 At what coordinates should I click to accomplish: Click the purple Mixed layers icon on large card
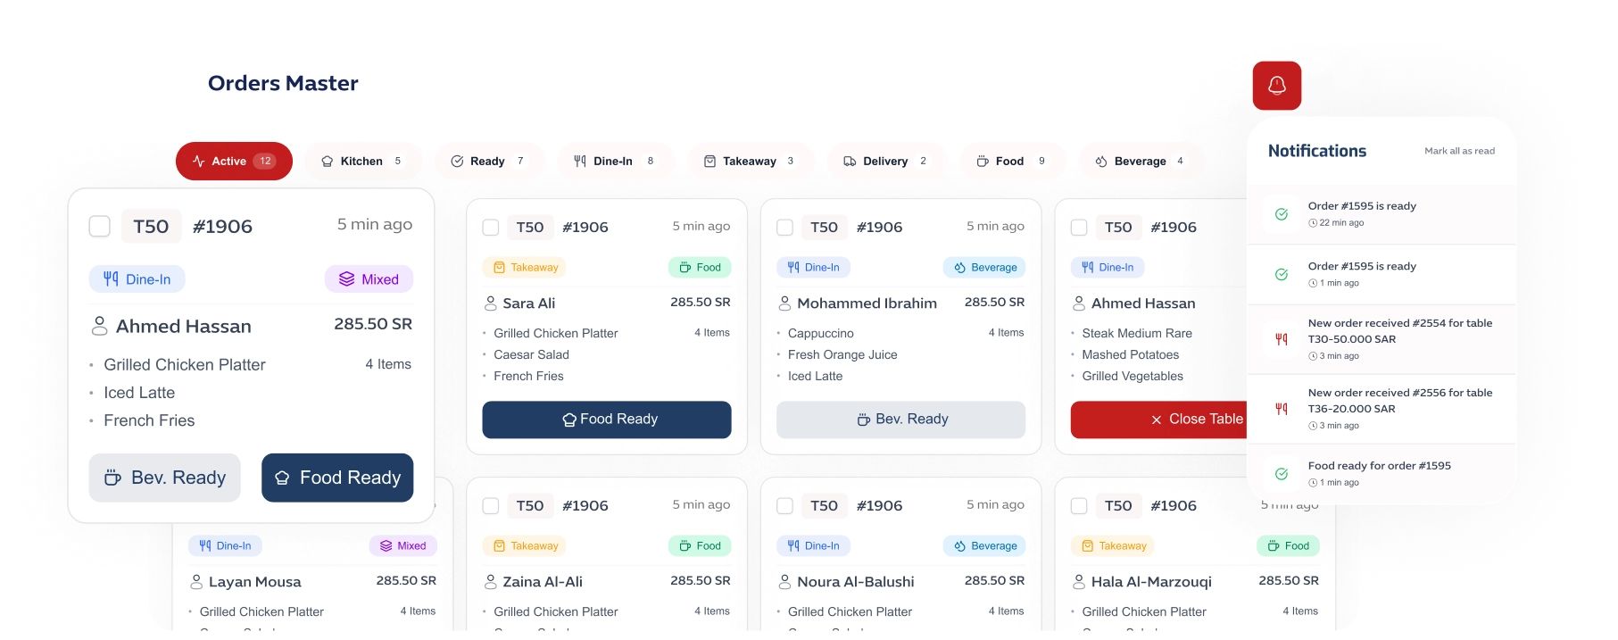(x=346, y=279)
